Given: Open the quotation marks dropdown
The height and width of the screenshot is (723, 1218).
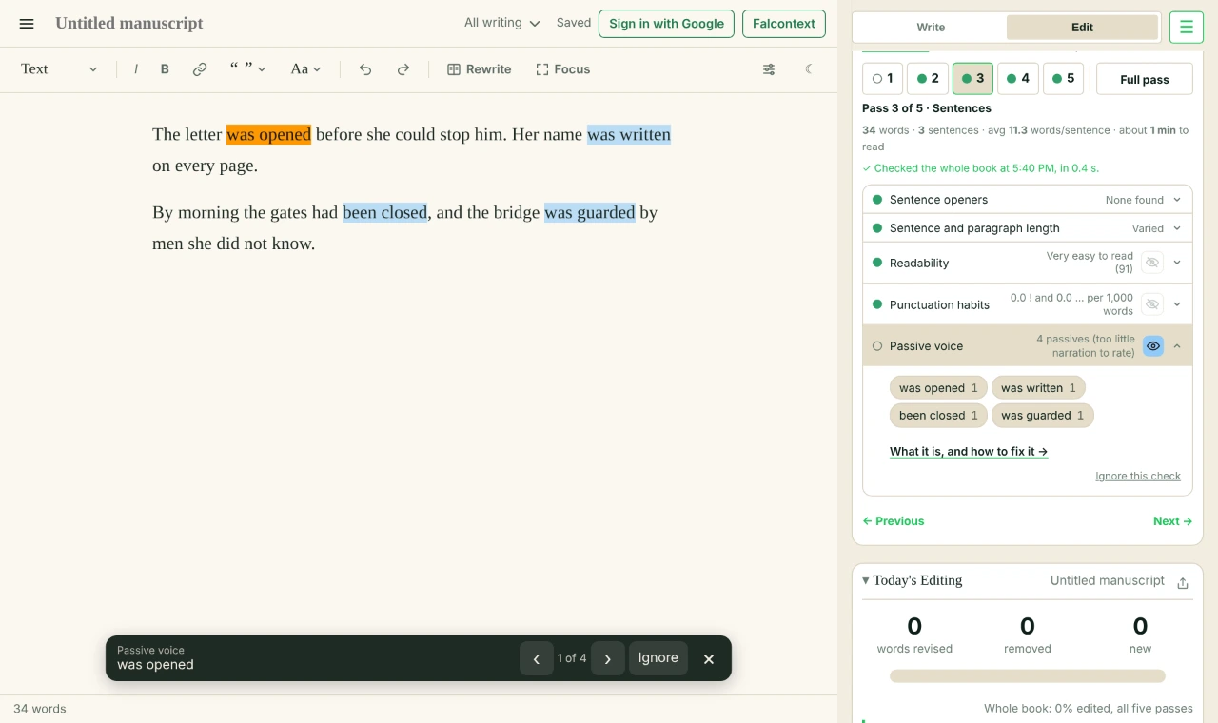Looking at the screenshot, I should click(247, 69).
